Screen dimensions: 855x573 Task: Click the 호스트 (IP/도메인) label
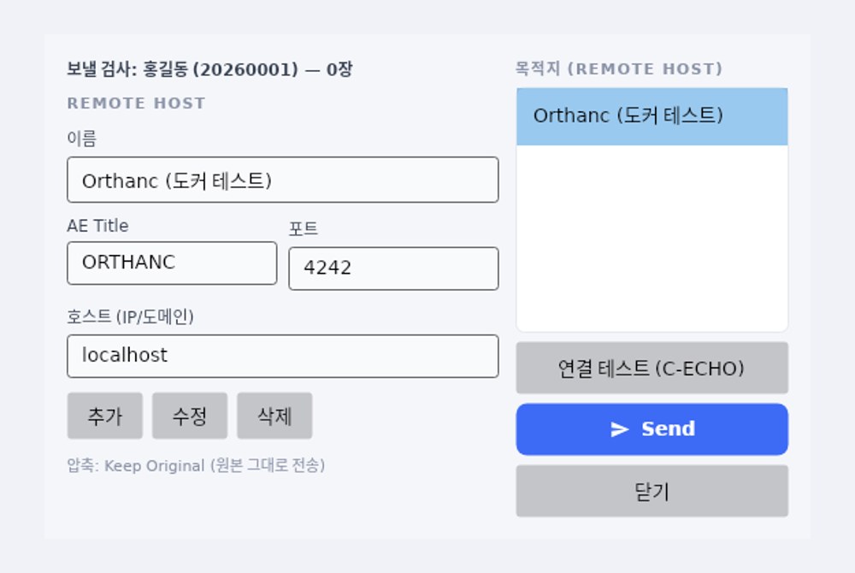pos(130,316)
